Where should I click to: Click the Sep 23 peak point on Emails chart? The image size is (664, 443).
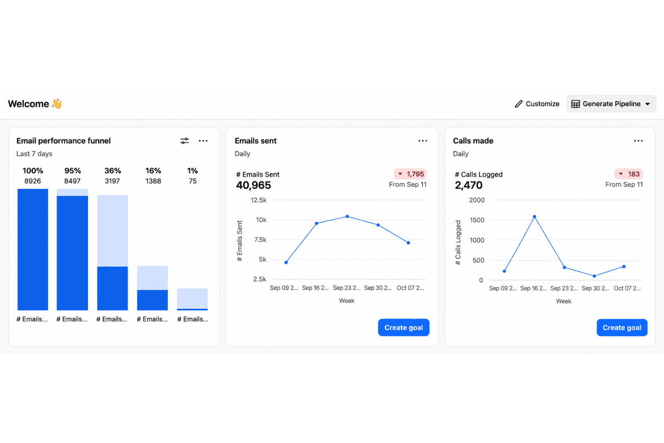click(347, 216)
